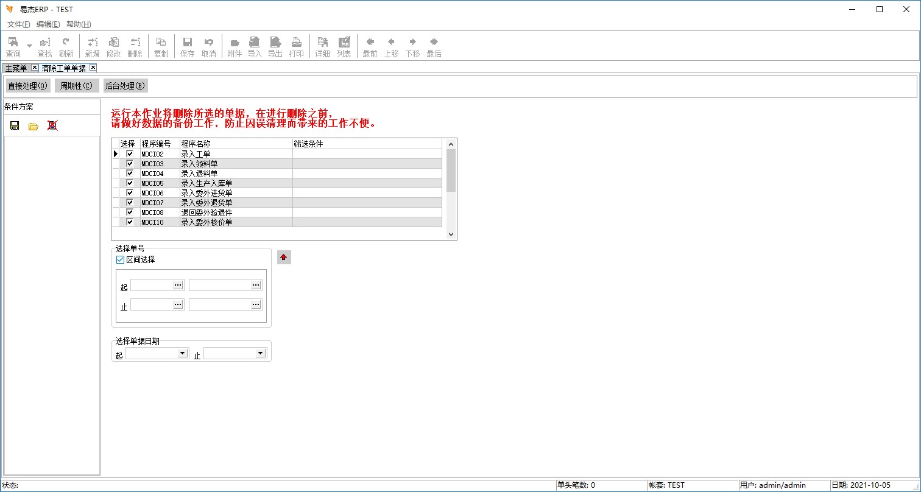Open the 文件(F) menu

click(18, 24)
